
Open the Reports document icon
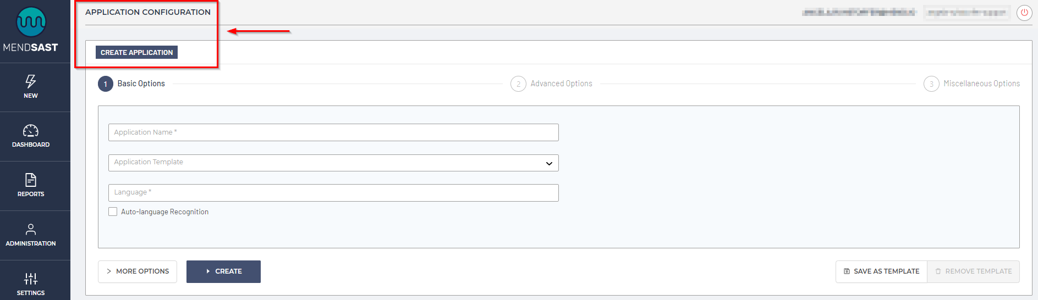[31, 180]
